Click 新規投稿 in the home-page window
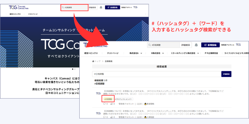249x124 pixels. pos(112,7)
